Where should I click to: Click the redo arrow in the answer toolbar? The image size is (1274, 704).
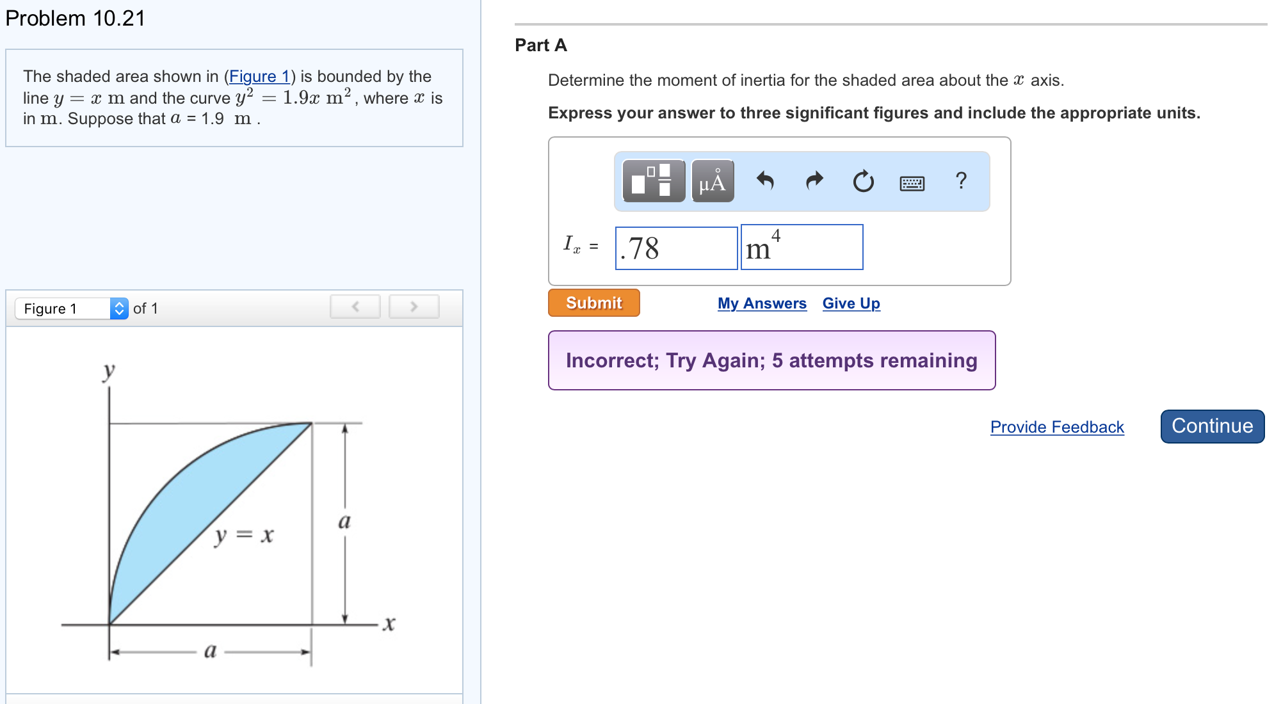point(814,182)
